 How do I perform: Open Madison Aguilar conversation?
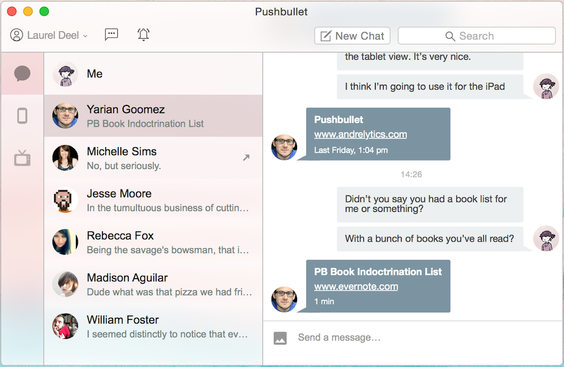153,284
